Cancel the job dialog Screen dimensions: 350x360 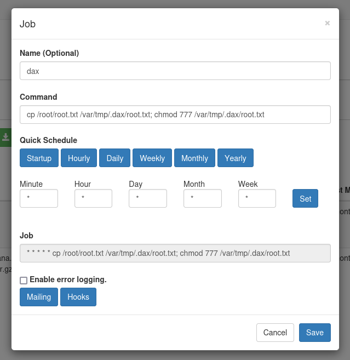pyautogui.click(x=275, y=333)
